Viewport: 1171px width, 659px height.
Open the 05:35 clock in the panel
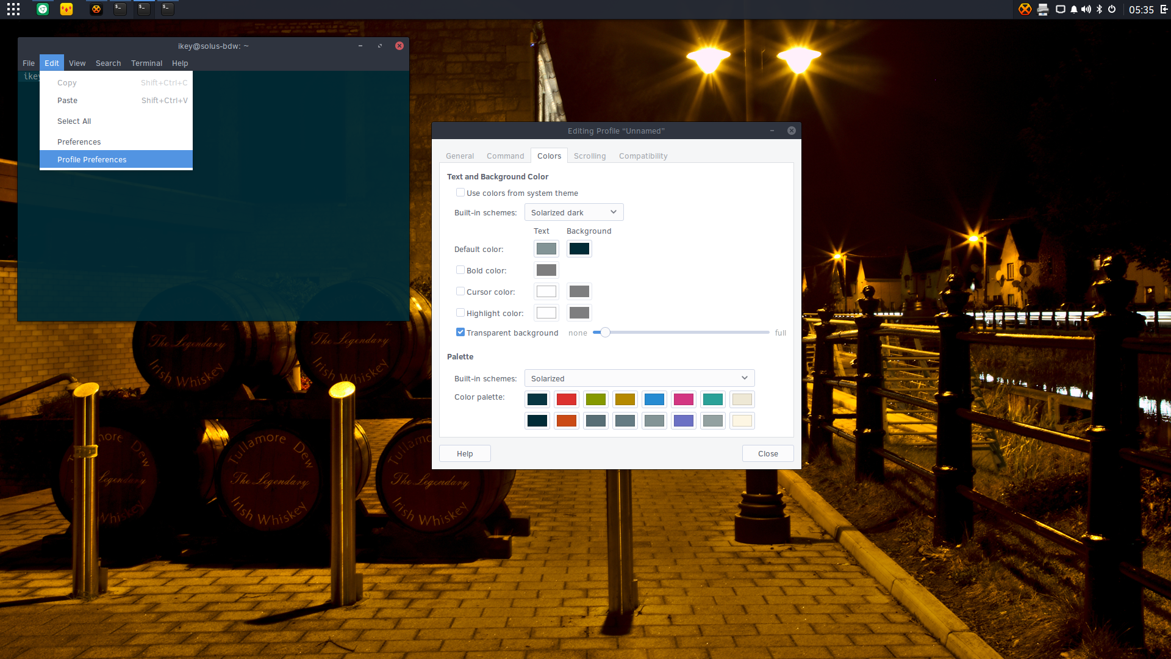(x=1141, y=10)
